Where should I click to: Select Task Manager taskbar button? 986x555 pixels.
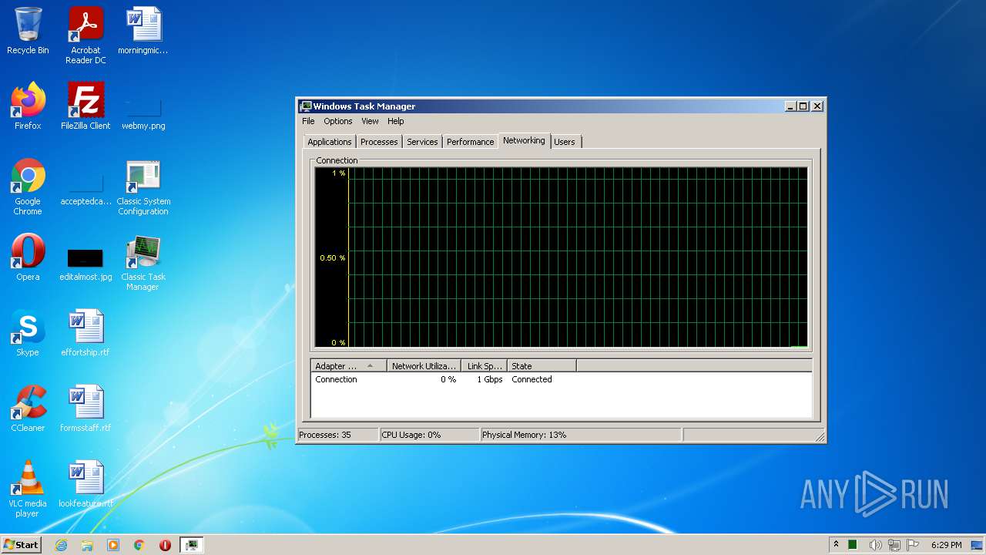pos(192,545)
